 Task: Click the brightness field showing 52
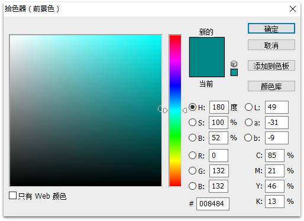[x=219, y=138]
